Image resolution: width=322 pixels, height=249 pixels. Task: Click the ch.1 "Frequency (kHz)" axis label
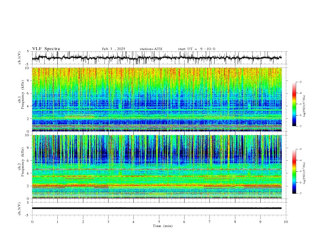coord(23,94)
